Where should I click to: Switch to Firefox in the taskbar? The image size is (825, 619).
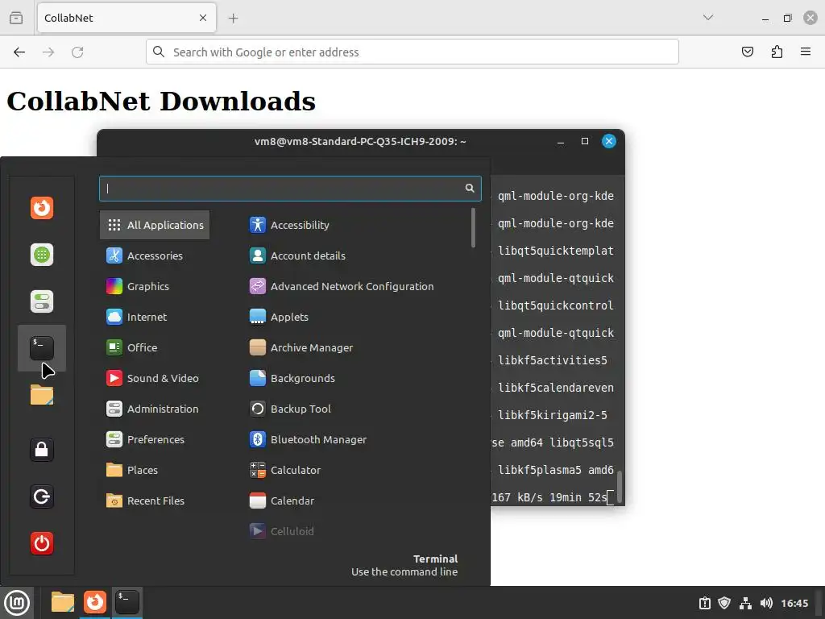pyautogui.click(x=95, y=602)
